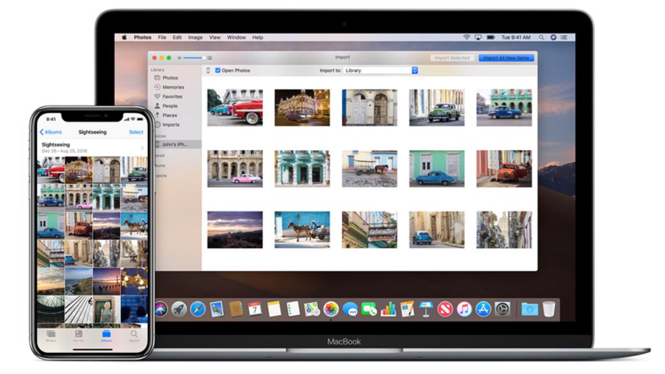Image resolution: width=665 pixels, height=374 pixels.
Task: Open the View menu in menu bar
Action: 214,38
